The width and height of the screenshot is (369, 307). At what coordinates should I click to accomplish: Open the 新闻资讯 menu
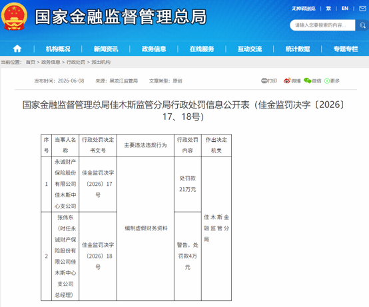(106, 49)
